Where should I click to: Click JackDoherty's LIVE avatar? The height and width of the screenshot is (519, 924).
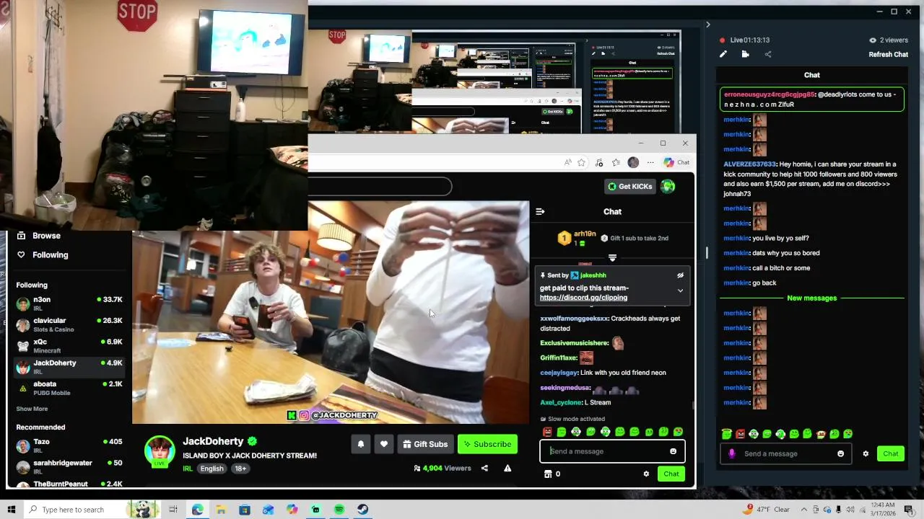160,451
